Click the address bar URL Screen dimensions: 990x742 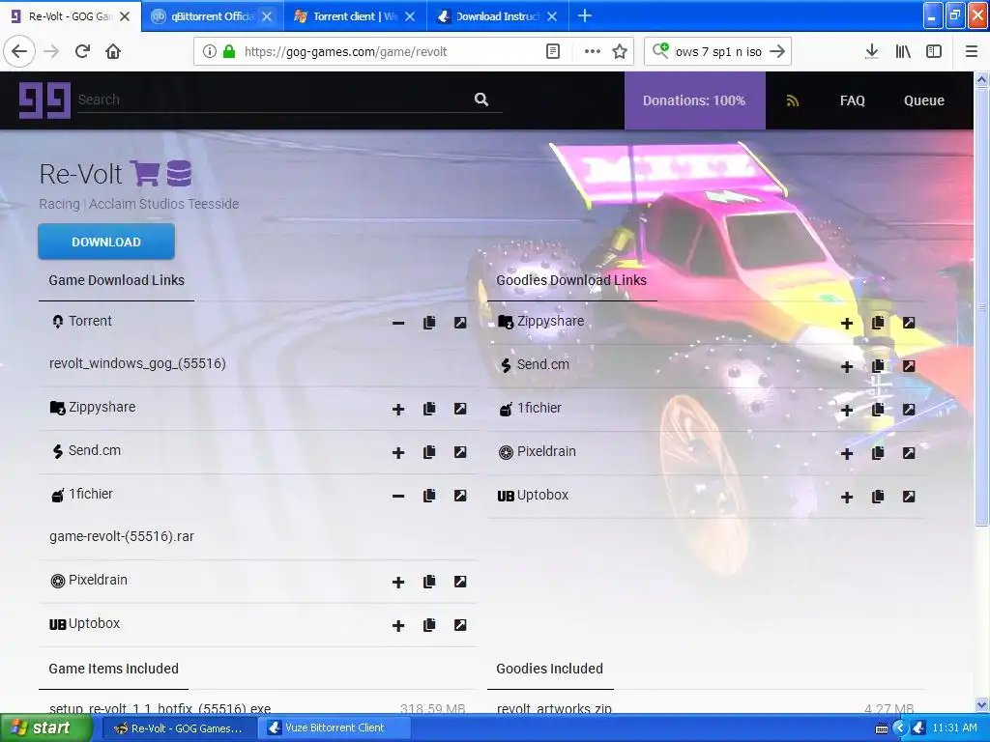coord(345,52)
